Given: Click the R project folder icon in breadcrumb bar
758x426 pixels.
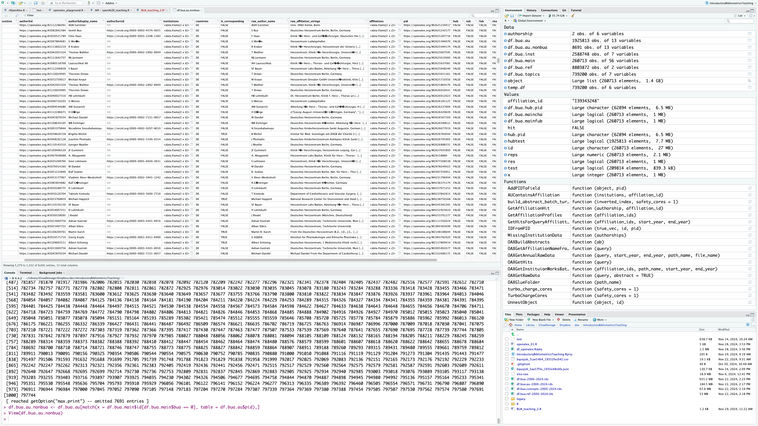Looking at the screenshot, I should tap(748, 325).
